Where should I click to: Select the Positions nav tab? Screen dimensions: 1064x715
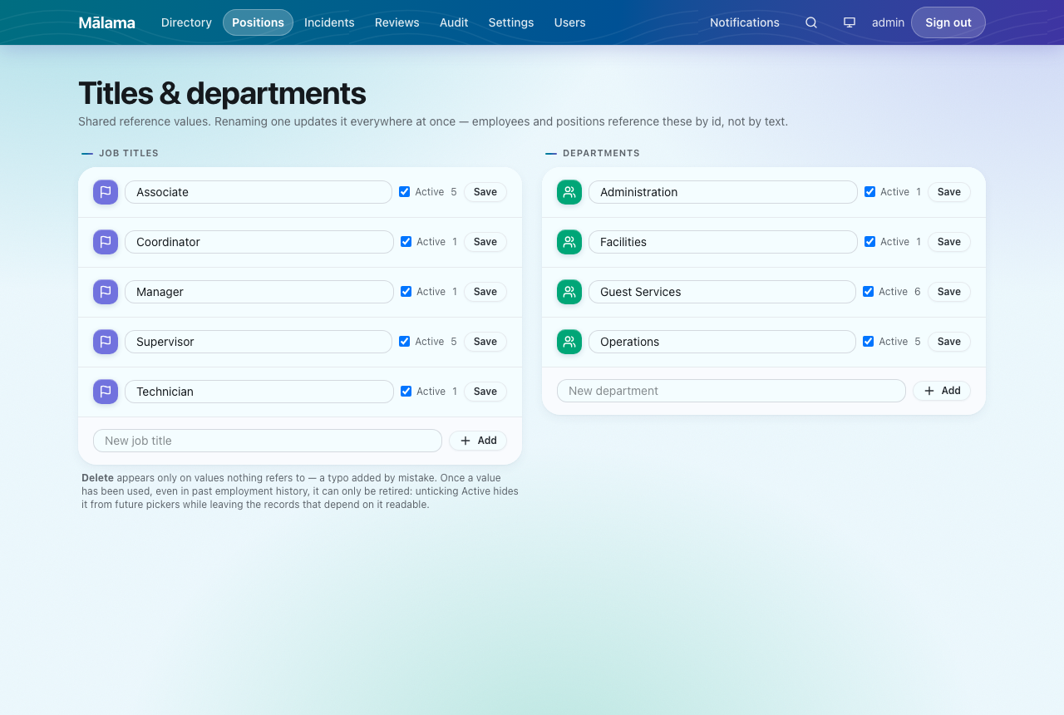coord(258,22)
